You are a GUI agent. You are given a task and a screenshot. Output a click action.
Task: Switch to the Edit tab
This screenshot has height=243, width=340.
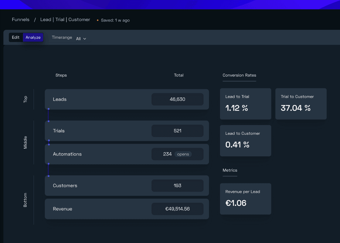click(16, 37)
